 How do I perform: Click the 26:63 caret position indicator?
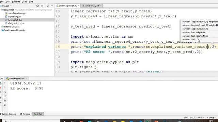186,118
